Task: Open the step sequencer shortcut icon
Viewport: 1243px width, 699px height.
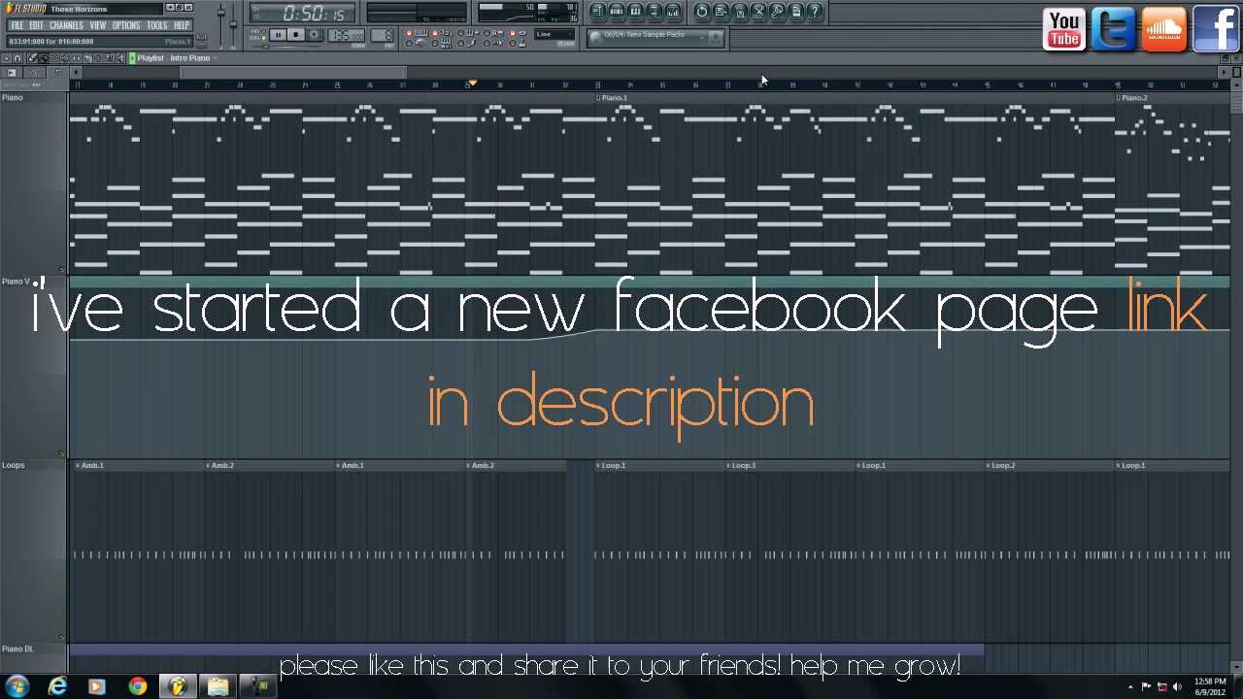Action: [617, 12]
